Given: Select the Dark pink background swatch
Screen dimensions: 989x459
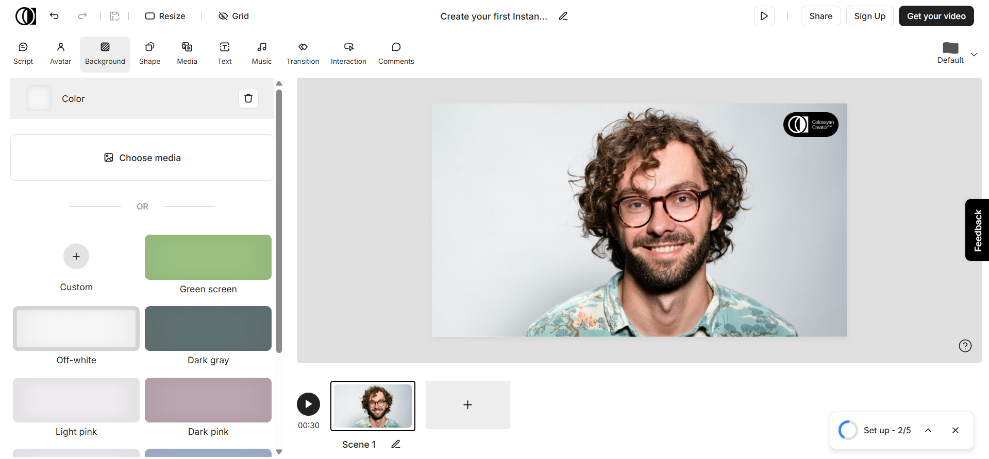Looking at the screenshot, I should (208, 400).
